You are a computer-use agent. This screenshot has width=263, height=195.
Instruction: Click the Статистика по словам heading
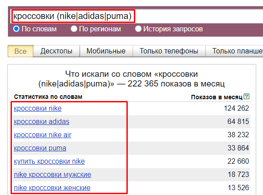(x=48, y=97)
